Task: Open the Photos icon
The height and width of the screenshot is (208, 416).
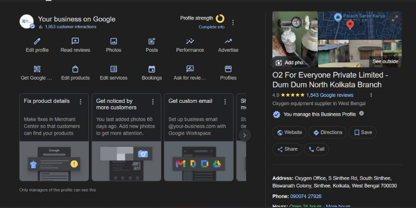Action: coord(113,41)
